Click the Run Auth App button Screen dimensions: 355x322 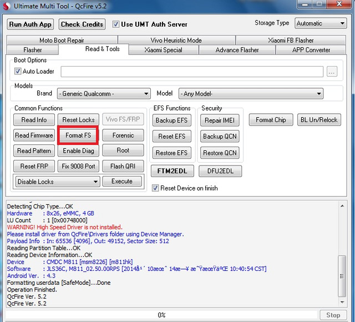(x=31, y=24)
